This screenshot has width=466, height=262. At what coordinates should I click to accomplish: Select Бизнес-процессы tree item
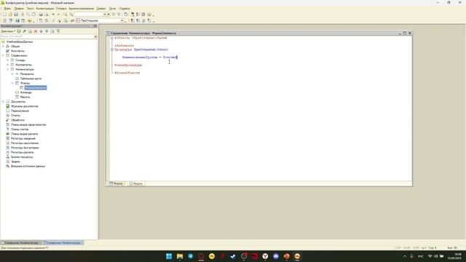22,157
